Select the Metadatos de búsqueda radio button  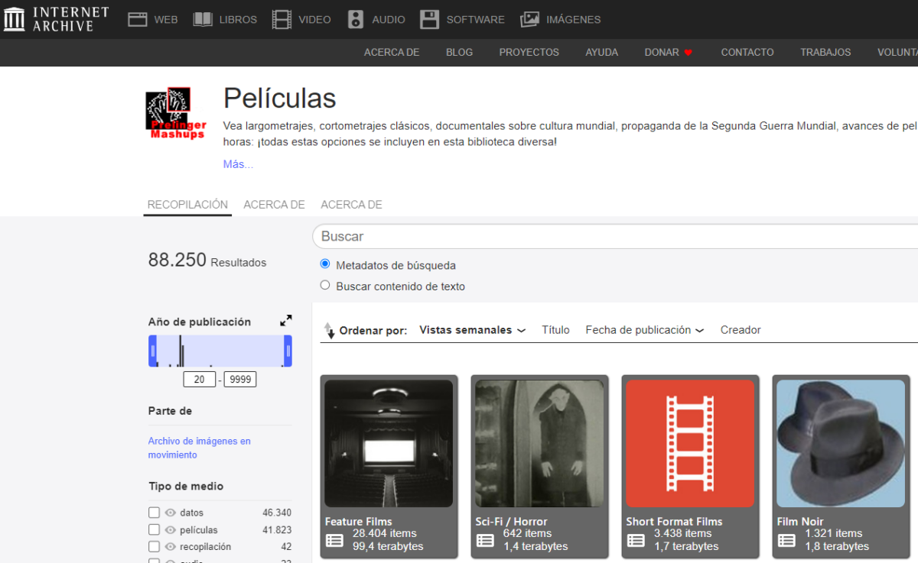click(324, 264)
